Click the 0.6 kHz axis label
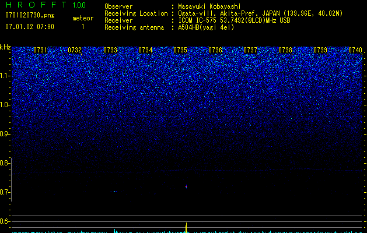 pos(4,221)
